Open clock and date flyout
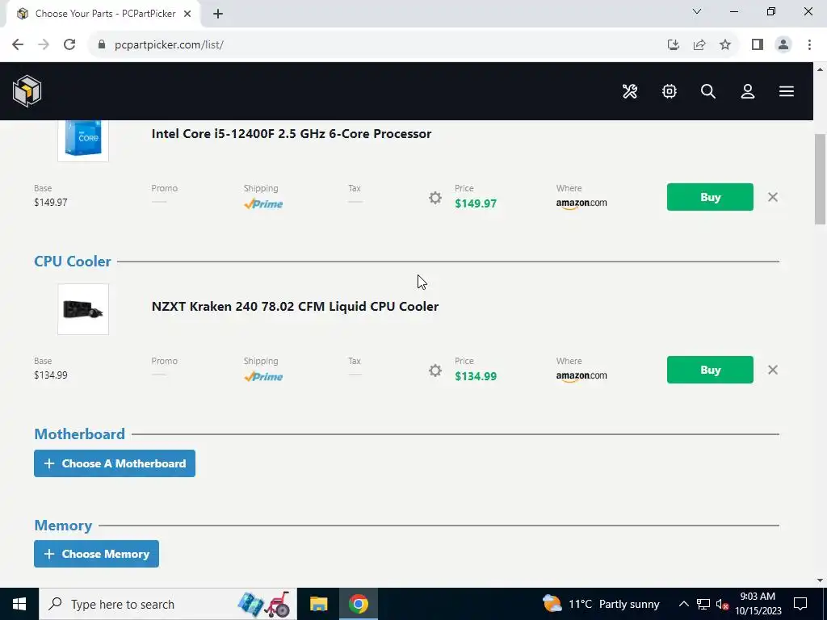The width and height of the screenshot is (827, 620). point(758,604)
